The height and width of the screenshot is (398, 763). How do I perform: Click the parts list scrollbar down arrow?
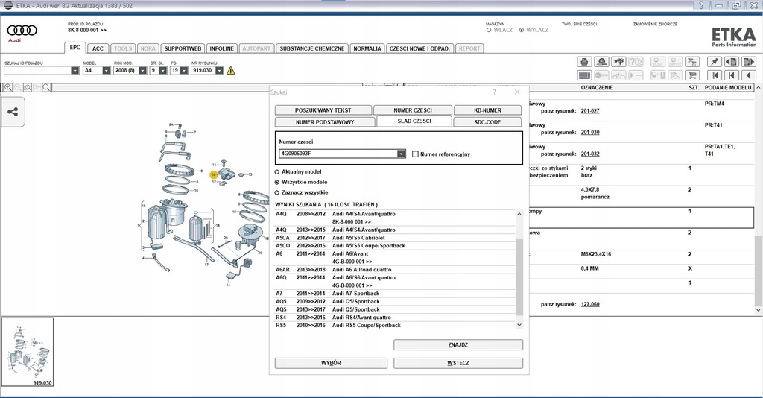(758, 310)
